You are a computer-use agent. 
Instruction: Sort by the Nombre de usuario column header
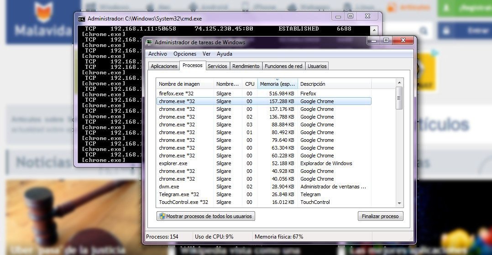227,84
